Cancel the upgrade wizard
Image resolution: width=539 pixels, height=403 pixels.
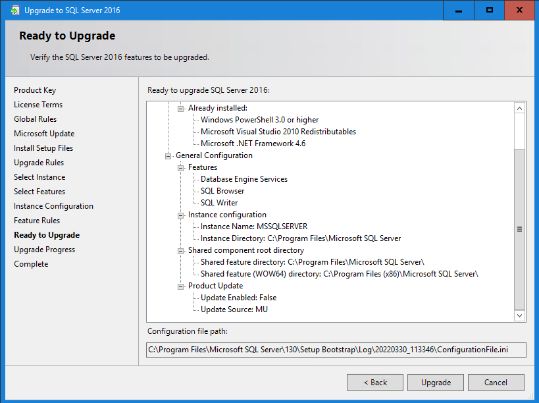[496, 383]
